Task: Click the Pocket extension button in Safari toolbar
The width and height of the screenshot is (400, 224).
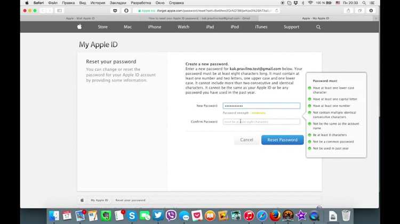Action: pos(115,11)
